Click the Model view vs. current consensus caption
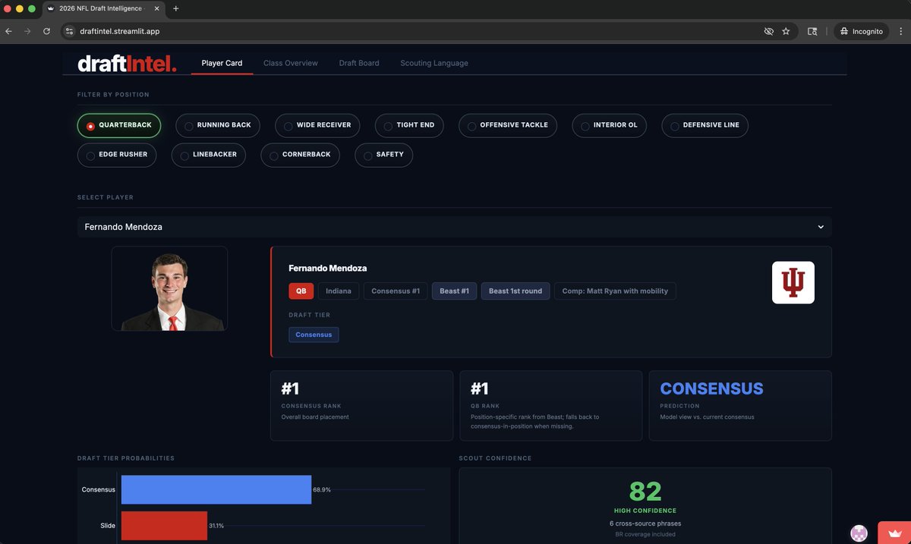Screen dimensions: 911x544 pyautogui.click(x=708, y=417)
